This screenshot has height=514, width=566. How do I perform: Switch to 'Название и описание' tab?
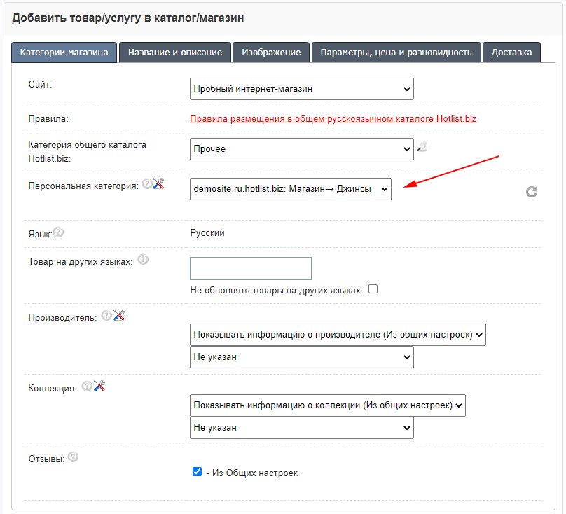[175, 53]
